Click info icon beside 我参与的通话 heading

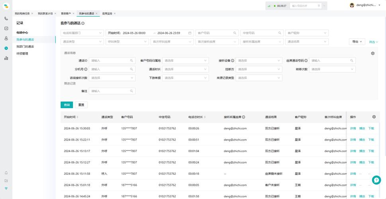coord(83,23)
